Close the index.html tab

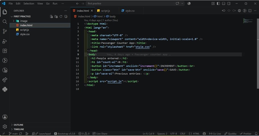[92, 11]
